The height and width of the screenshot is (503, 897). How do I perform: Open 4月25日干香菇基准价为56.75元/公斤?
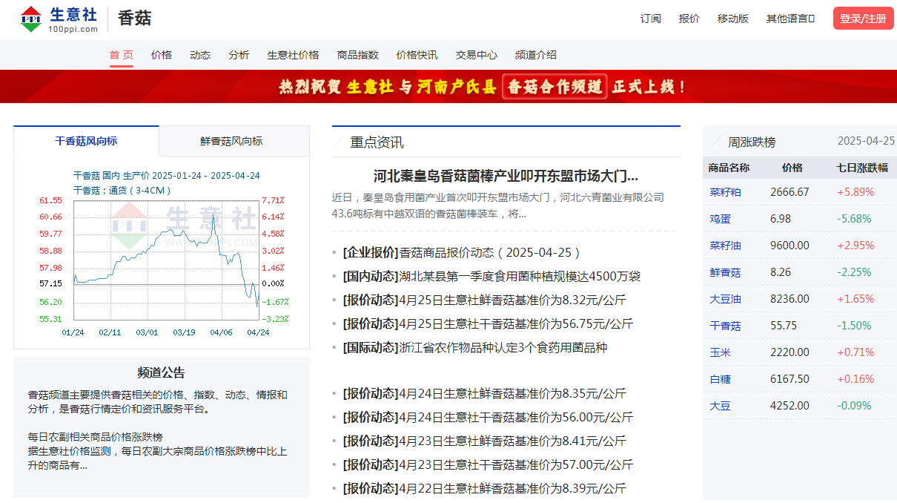pyautogui.click(x=516, y=323)
